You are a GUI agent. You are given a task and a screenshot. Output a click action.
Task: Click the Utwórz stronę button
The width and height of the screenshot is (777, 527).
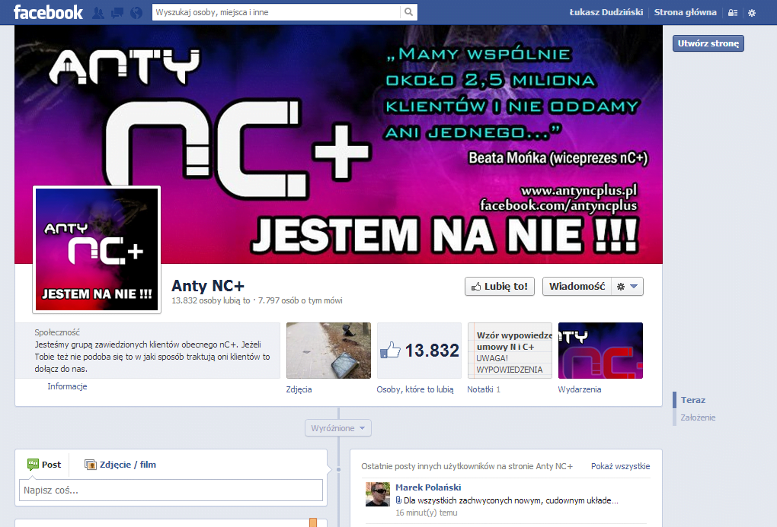(x=708, y=43)
